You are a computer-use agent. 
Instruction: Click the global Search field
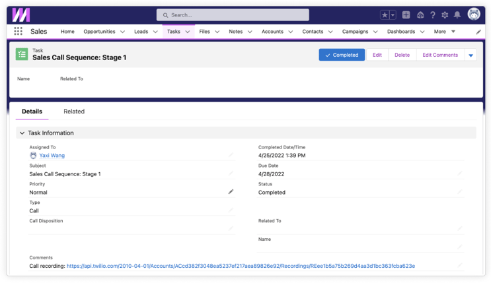(x=233, y=15)
